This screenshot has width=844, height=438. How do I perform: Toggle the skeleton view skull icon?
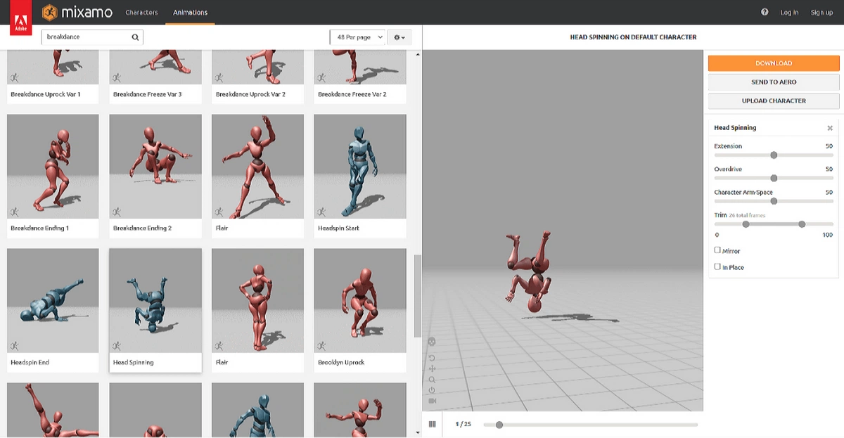coord(432,342)
